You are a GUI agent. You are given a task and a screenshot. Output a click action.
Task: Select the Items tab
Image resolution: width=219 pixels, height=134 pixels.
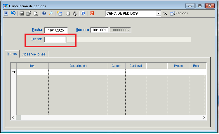point(12,54)
